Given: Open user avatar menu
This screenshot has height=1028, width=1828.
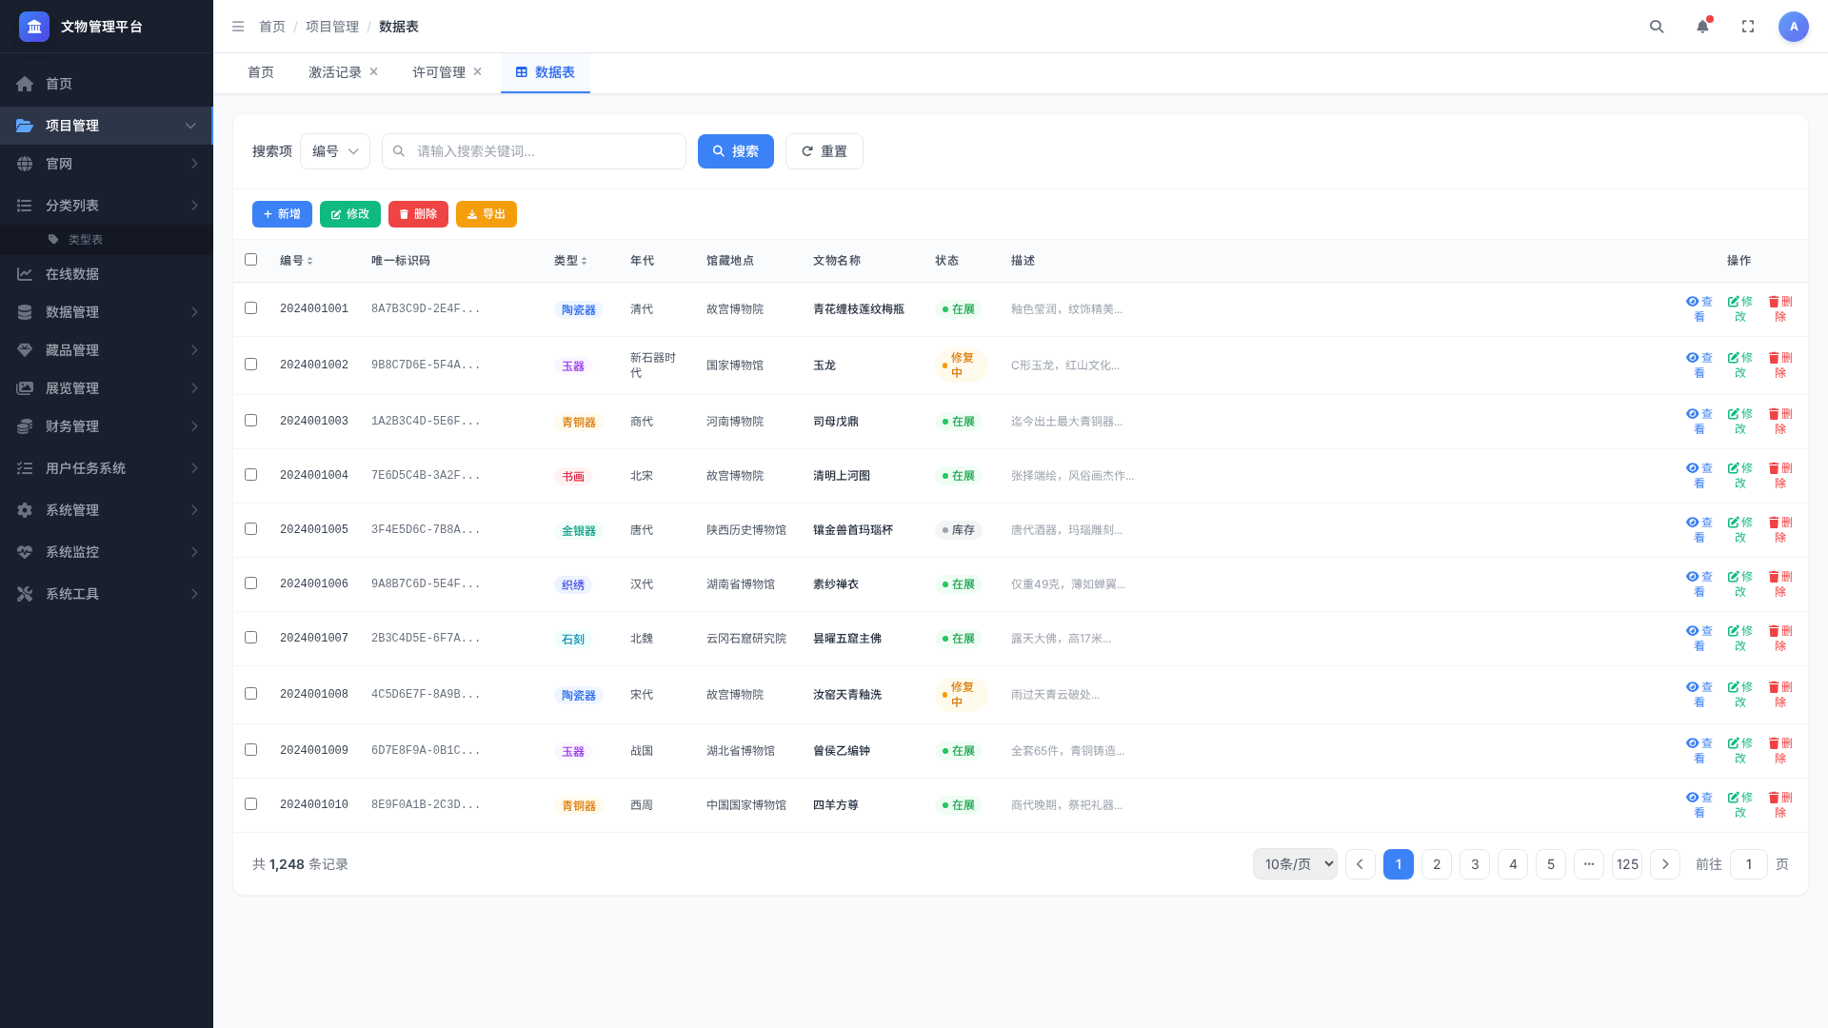Looking at the screenshot, I should click(1794, 27).
